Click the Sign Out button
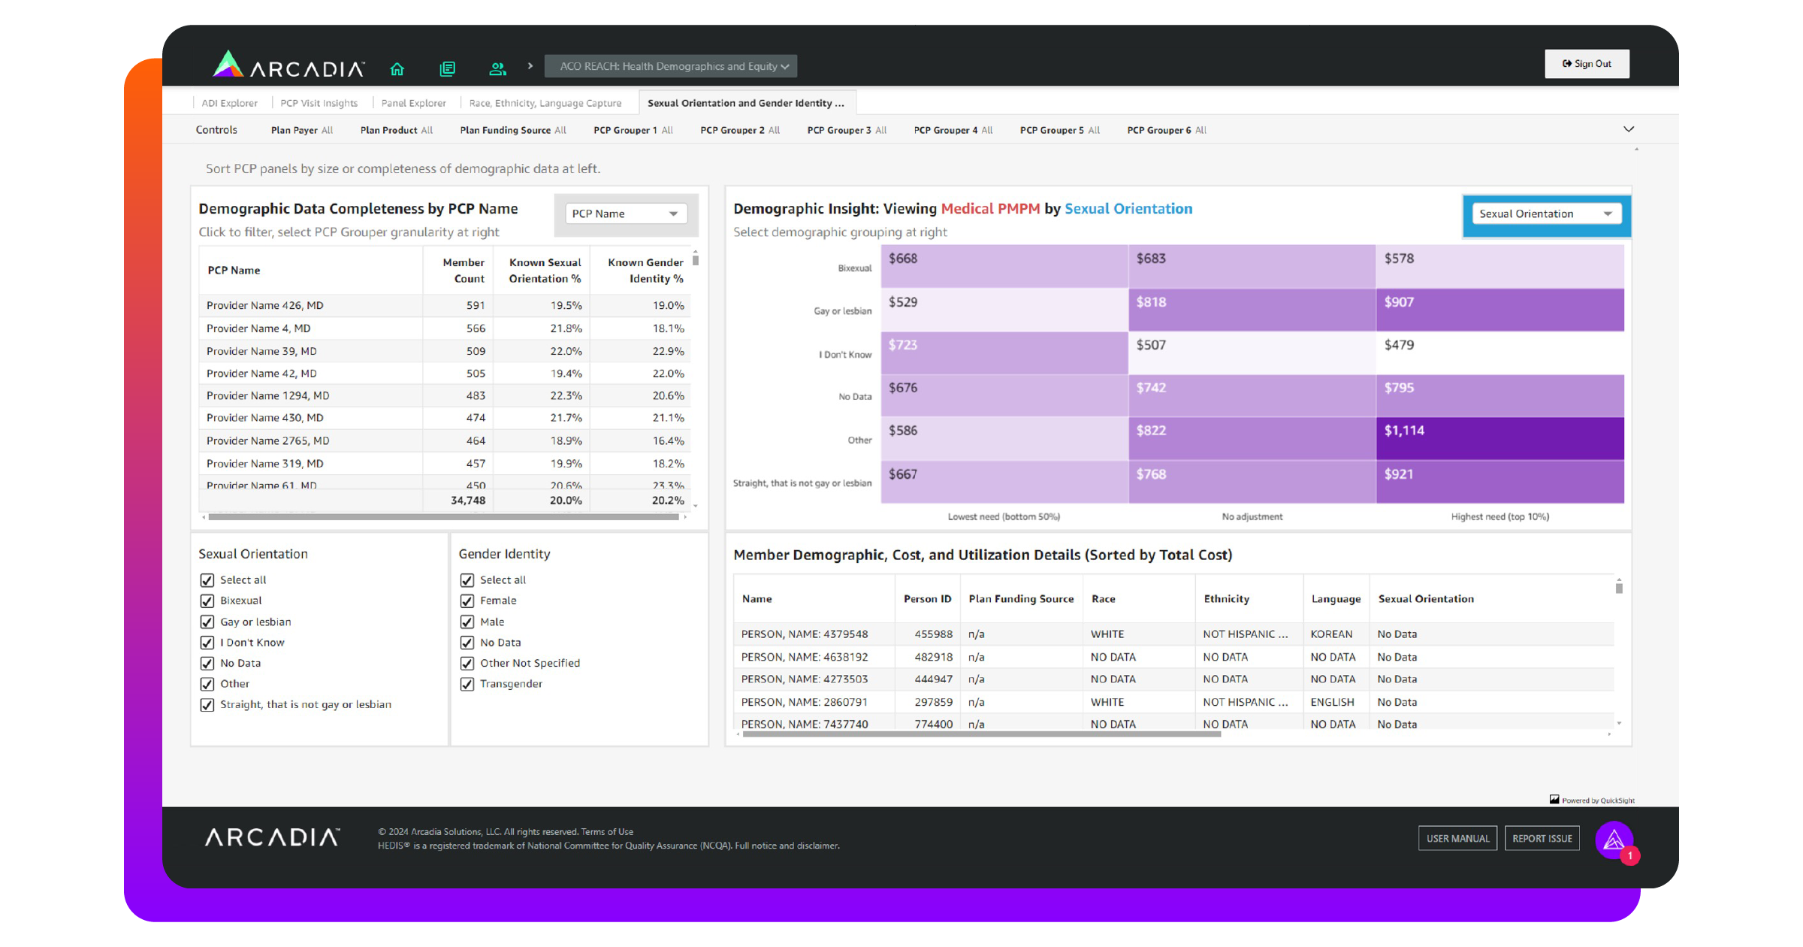1803x947 pixels. pos(1587,64)
